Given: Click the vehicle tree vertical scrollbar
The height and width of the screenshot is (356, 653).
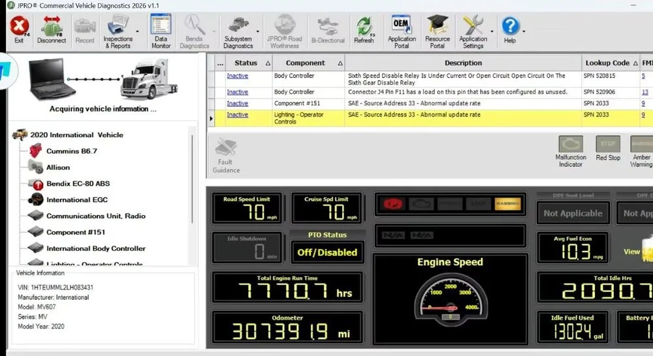Looking at the screenshot, I should tap(192, 179).
